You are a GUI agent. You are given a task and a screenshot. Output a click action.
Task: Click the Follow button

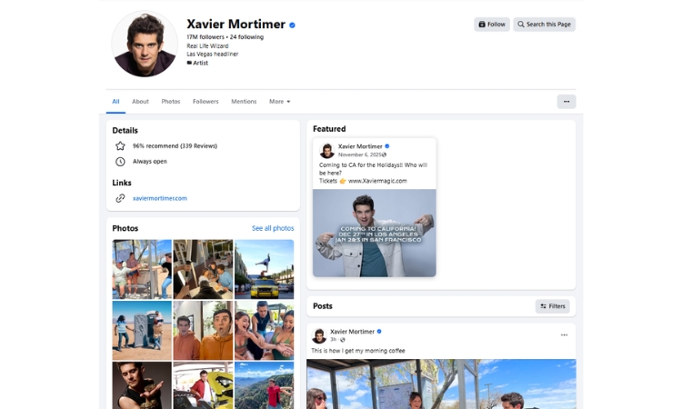[x=491, y=25]
